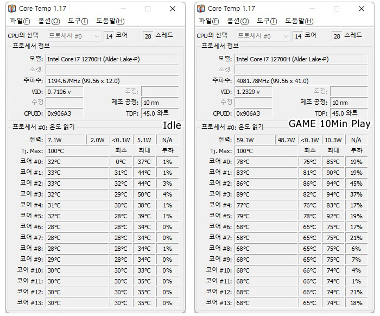Image resolution: width=380 pixels, height=316 pixels.
Task: Open 파일 menu in the Idle window
Action: 20,21
